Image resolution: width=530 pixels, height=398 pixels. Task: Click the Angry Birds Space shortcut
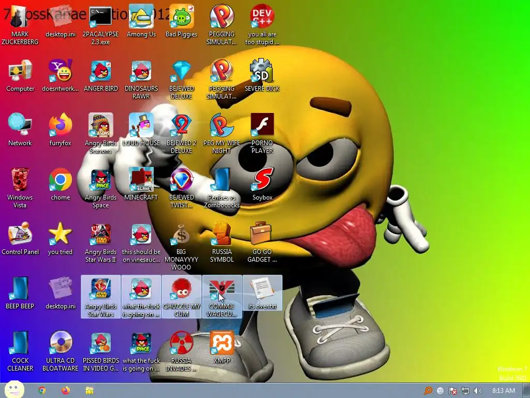pyautogui.click(x=100, y=188)
